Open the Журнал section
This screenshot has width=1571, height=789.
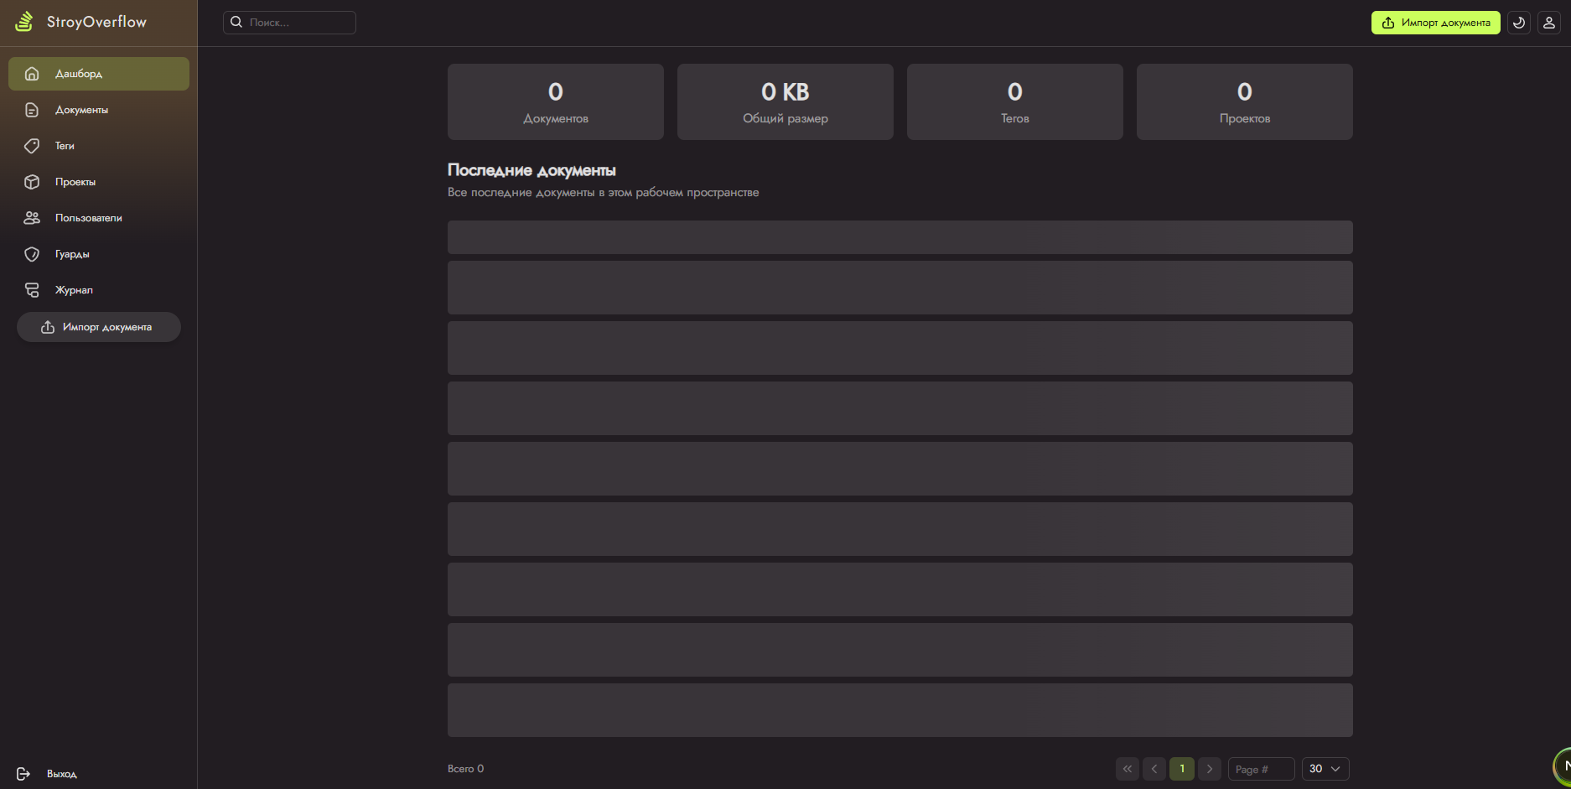99,290
